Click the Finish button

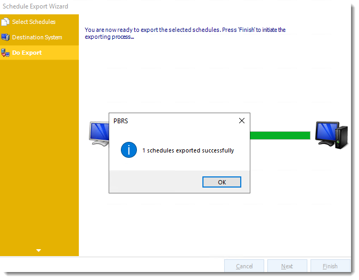tap(330, 266)
